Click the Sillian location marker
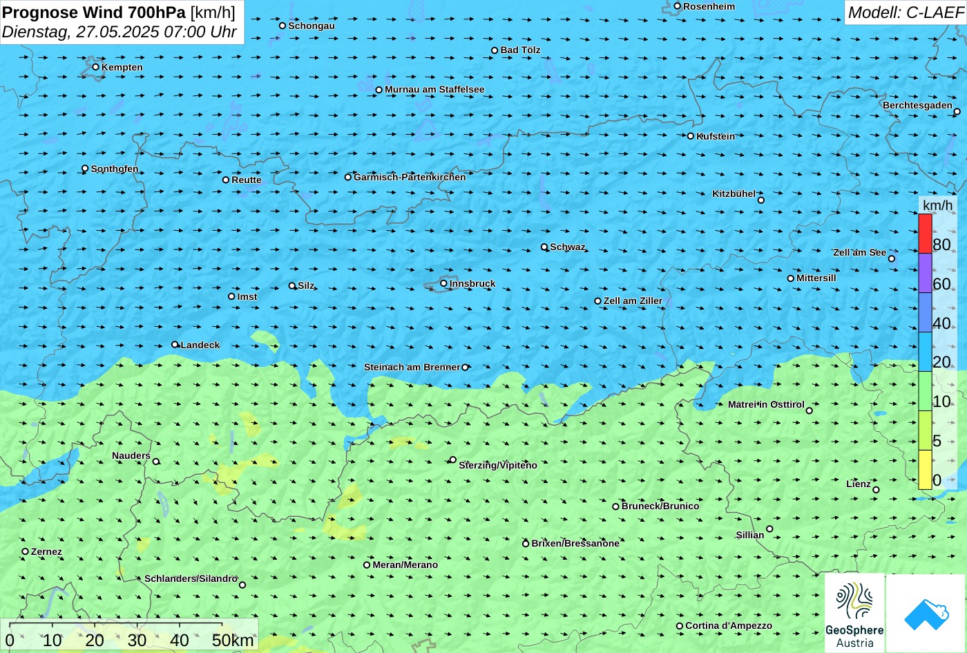Viewport: 967px width, 653px height. [x=769, y=529]
